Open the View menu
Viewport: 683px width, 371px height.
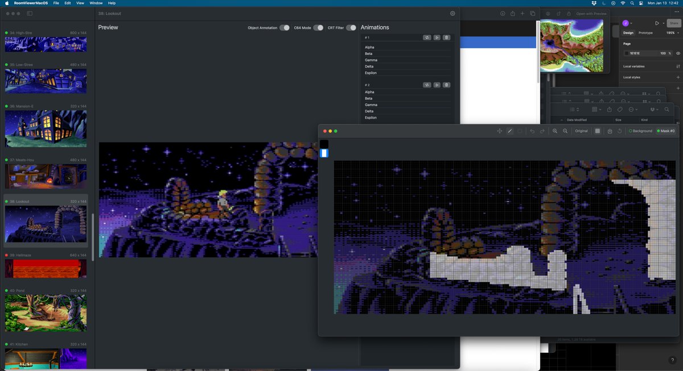pos(80,3)
